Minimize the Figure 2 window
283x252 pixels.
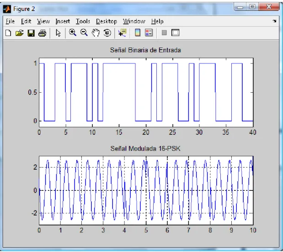coord(240,7)
